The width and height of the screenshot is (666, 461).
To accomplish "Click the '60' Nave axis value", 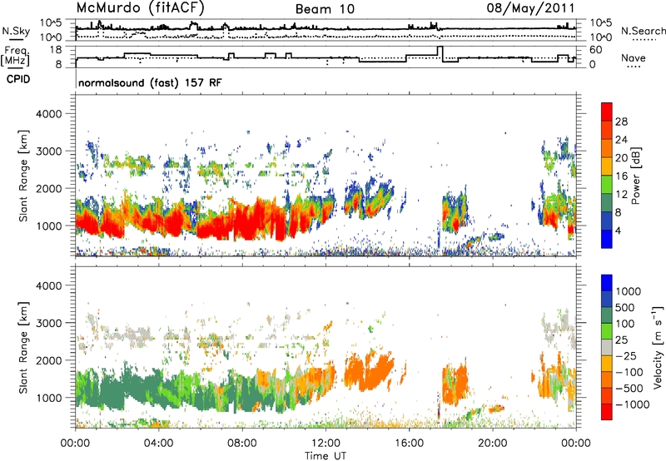I will [x=595, y=50].
